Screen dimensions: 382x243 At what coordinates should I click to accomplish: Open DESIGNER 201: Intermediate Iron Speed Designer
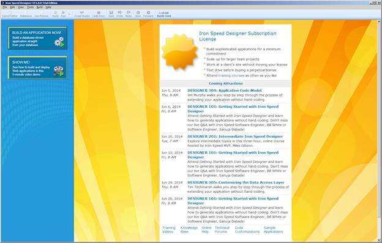pyautogui.click(x=235, y=136)
